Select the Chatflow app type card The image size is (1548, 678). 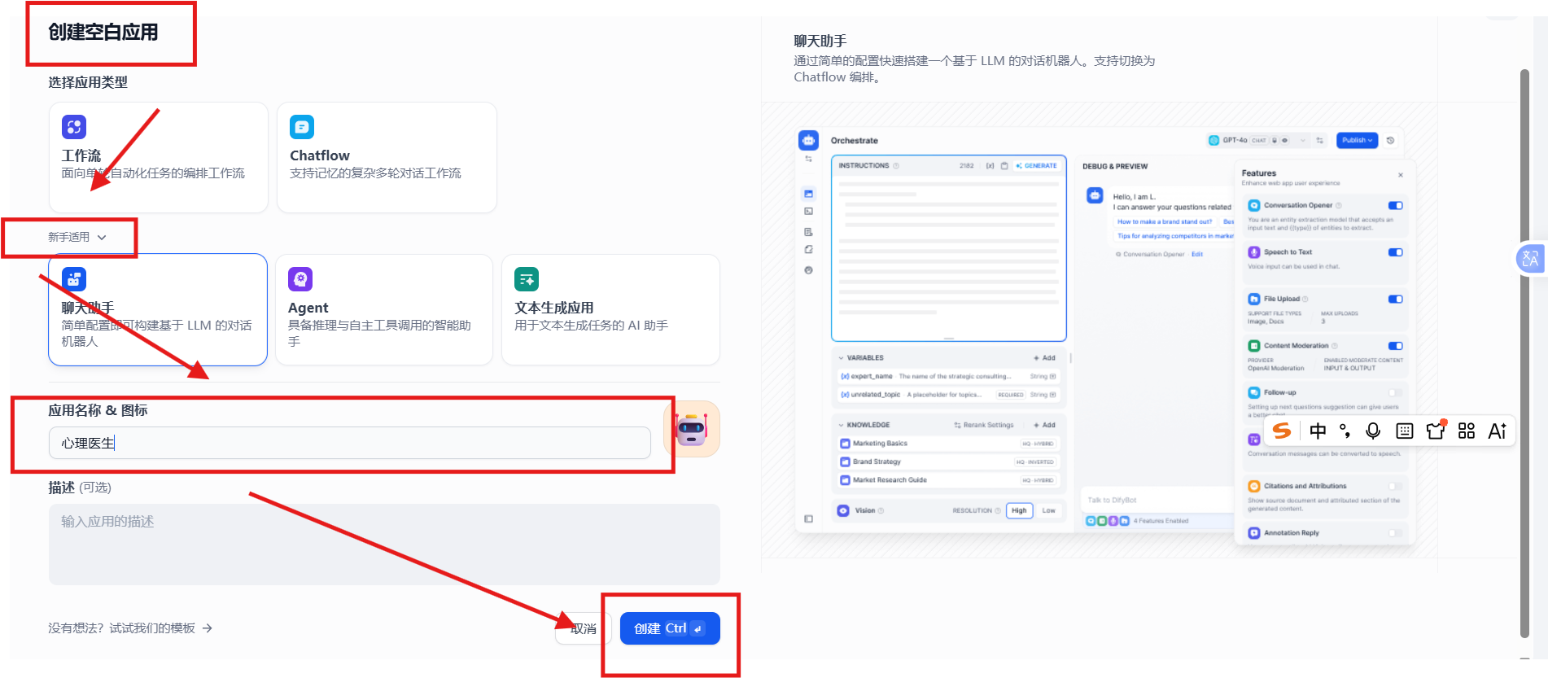click(387, 157)
